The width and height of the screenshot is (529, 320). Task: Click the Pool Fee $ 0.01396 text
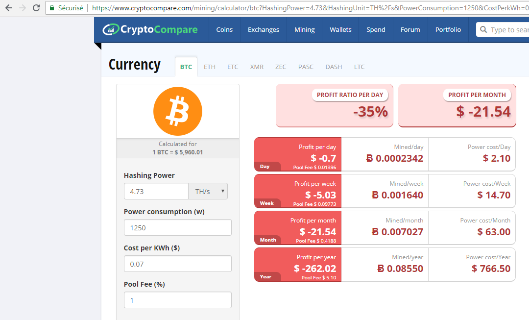coord(314,168)
